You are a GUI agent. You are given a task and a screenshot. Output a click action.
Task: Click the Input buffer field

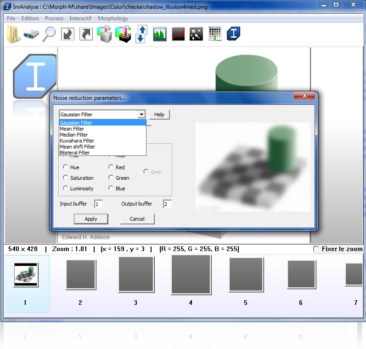click(98, 204)
